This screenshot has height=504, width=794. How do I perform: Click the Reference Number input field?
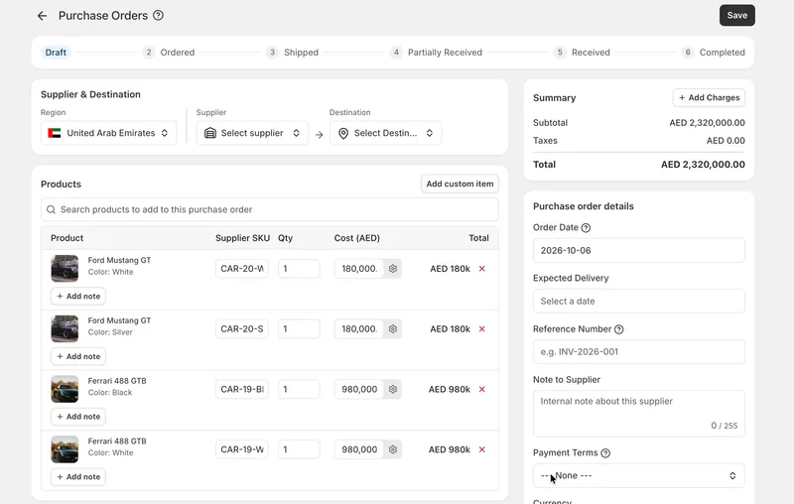pyautogui.click(x=638, y=351)
